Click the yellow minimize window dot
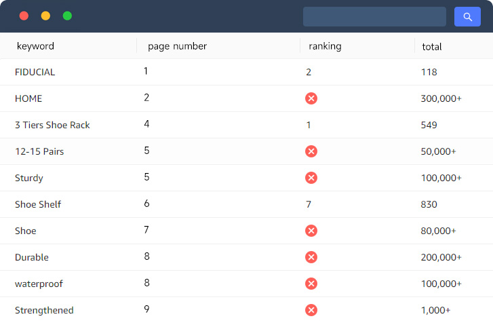Image resolution: width=493 pixels, height=325 pixels. (45, 16)
